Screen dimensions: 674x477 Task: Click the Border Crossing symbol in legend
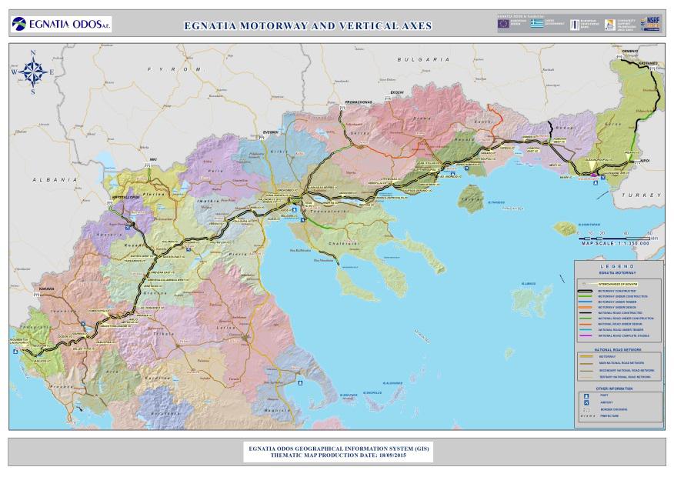point(587,410)
